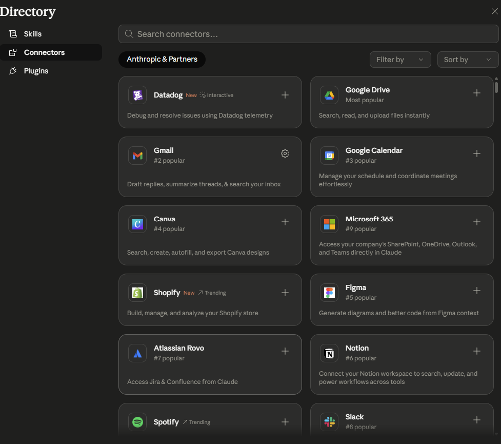This screenshot has width=501, height=444.
Task: Click the Trending badge on Spotify
Action: coord(196,422)
